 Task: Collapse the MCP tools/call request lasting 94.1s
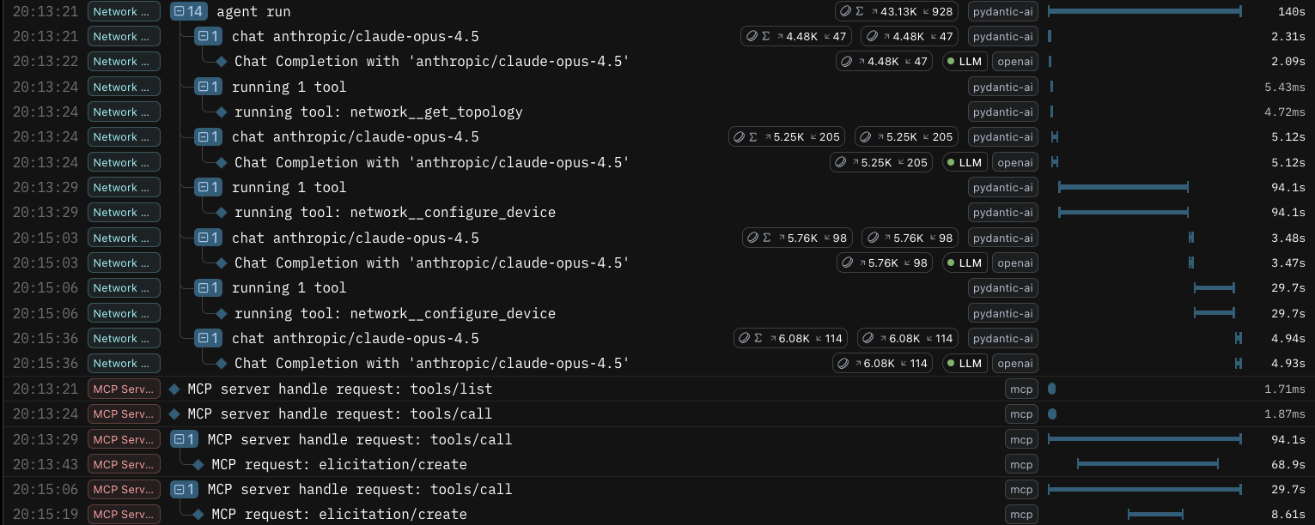pos(185,439)
